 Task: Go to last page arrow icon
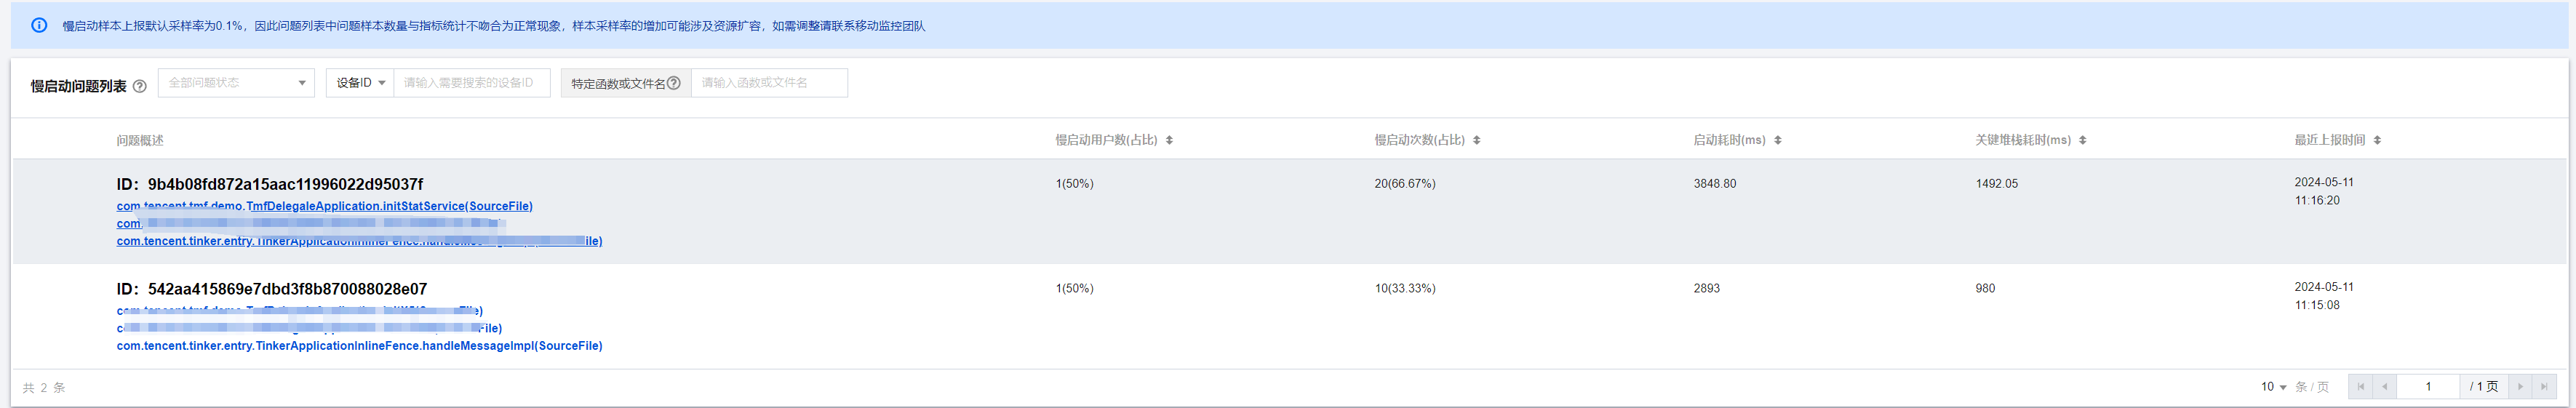tap(2544, 387)
